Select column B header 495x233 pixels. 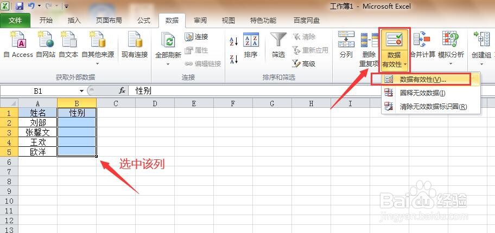[77, 103]
